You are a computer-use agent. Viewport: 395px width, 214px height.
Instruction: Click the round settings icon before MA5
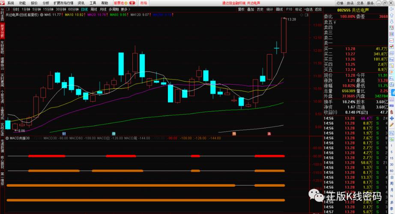[x=42, y=15]
